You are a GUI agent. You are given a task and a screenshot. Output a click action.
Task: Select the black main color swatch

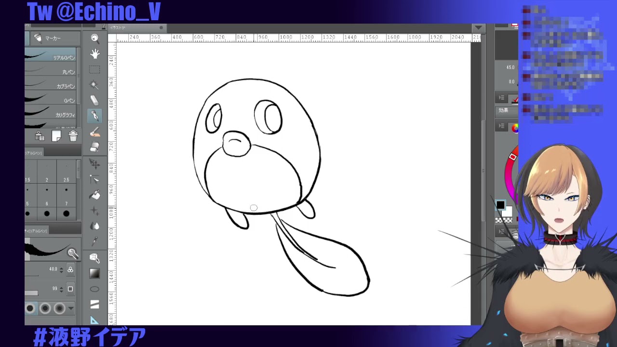(500, 205)
